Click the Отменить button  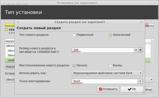(x=108, y=89)
